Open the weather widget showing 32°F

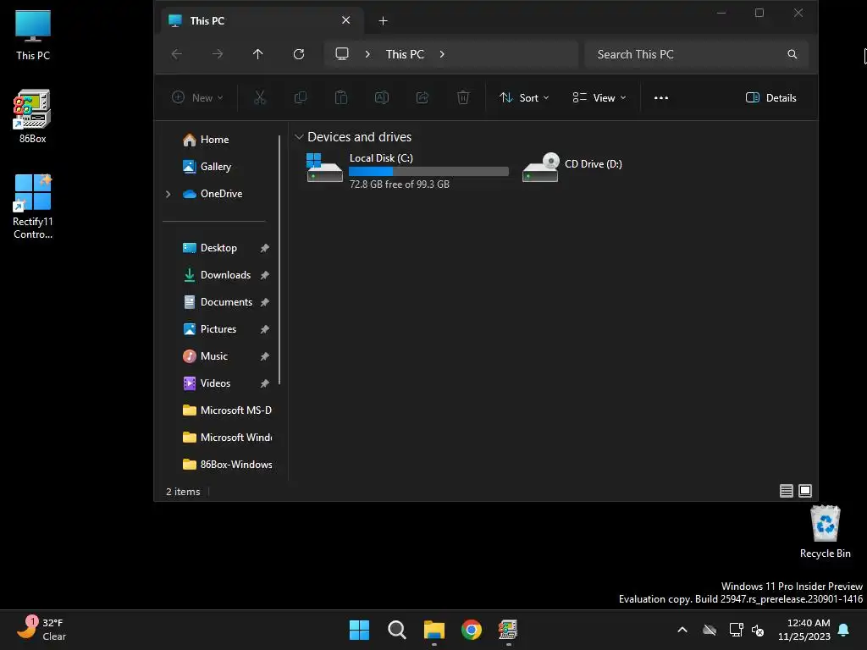click(x=41, y=630)
